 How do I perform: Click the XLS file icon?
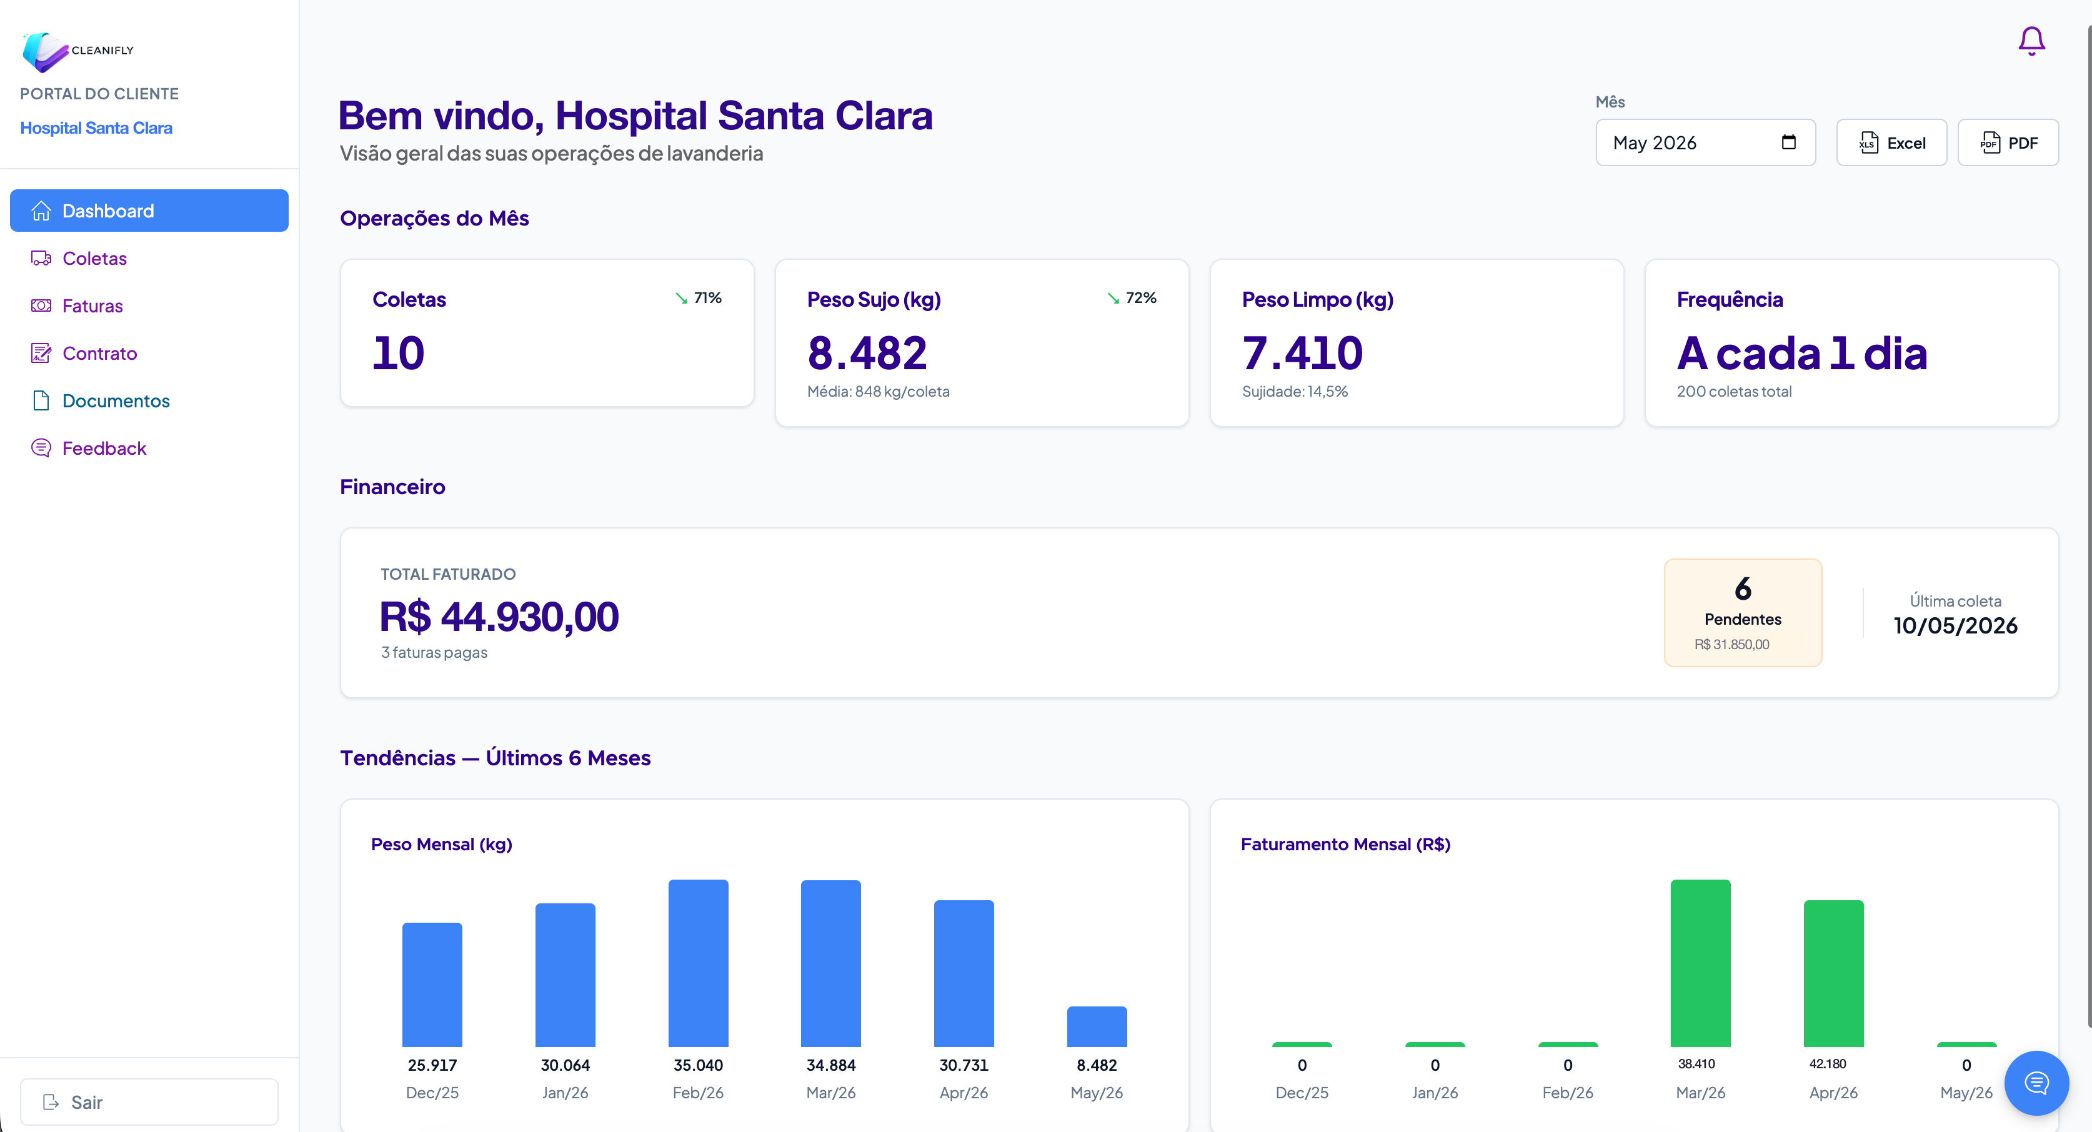[1868, 143]
